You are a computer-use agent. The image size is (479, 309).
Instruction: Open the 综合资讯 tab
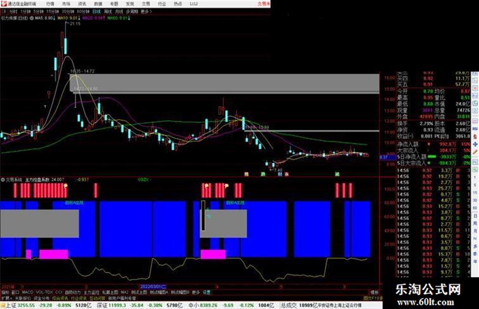pos(60,298)
